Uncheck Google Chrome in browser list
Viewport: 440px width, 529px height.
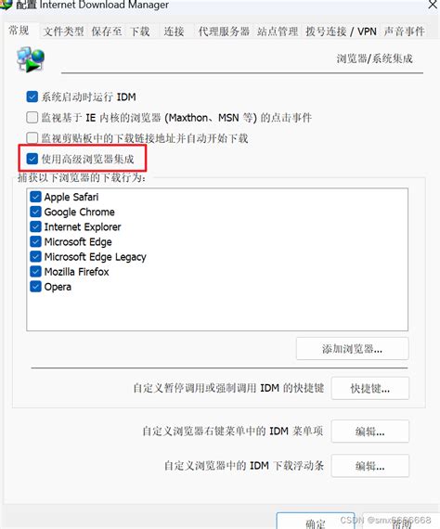[x=35, y=212]
